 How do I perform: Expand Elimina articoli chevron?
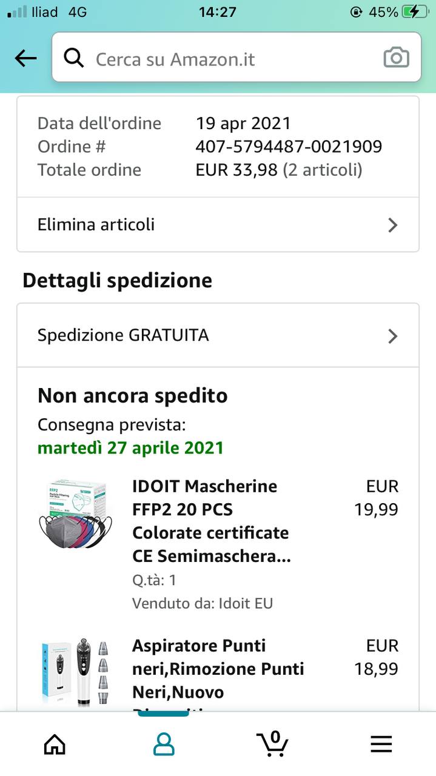click(x=392, y=226)
